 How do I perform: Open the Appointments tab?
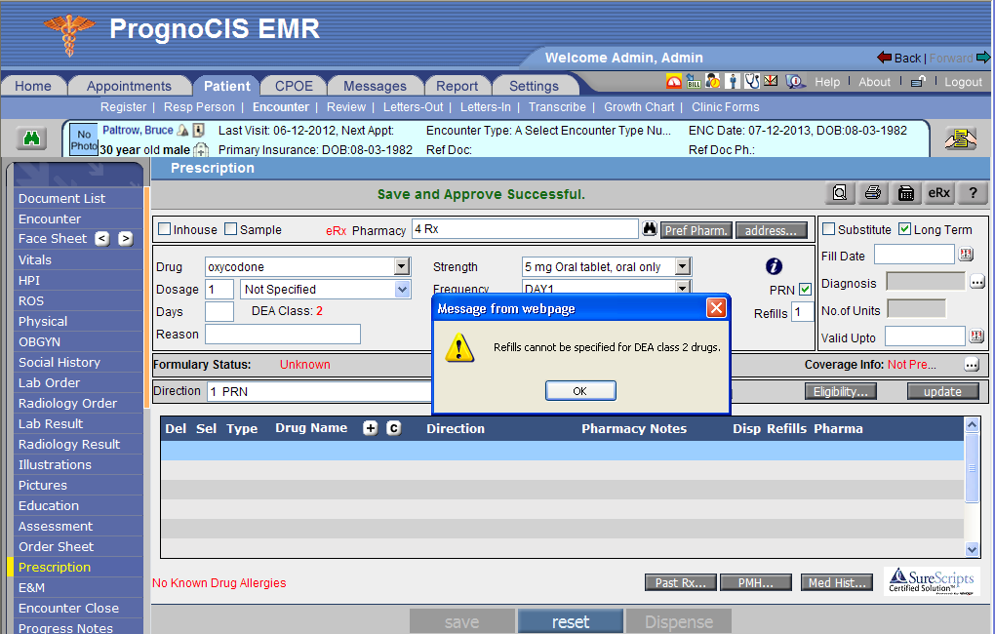click(129, 86)
